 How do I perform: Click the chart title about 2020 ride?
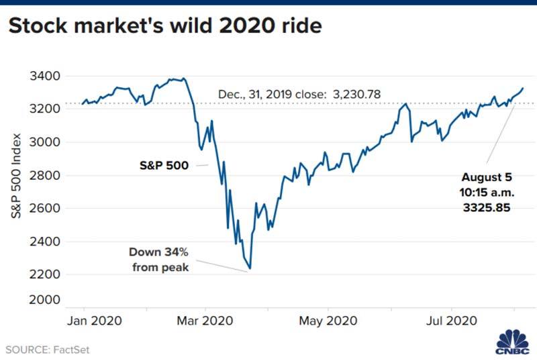(x=166, y=28)
